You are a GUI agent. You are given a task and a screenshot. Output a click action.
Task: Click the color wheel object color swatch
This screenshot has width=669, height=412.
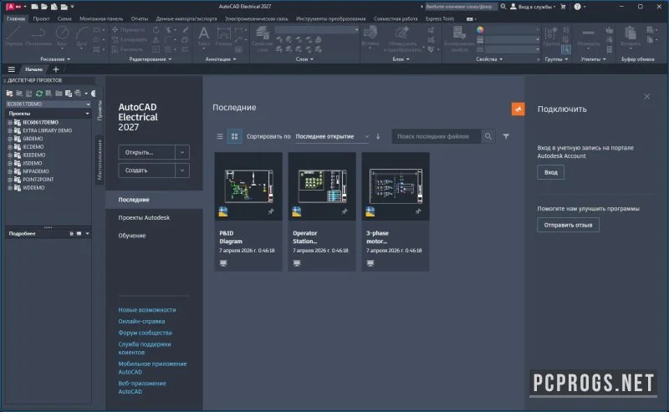point(480,30)
